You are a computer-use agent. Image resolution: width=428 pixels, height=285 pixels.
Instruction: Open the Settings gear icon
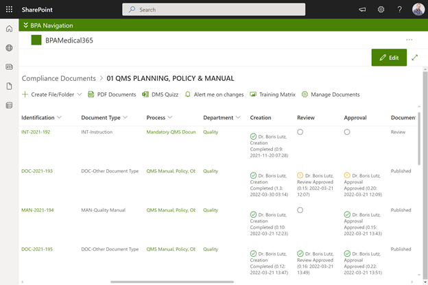pyautogui.click(x=381, y=10)
